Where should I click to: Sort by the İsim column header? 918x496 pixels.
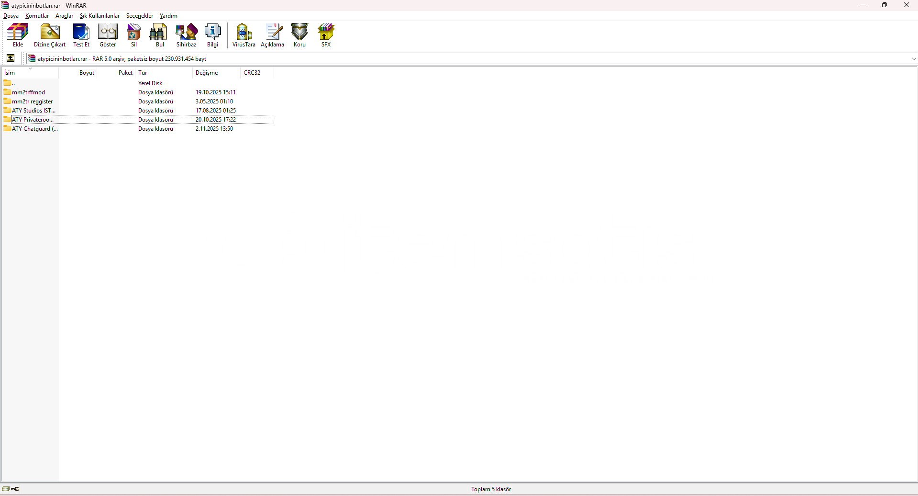[x=30, y=73]
